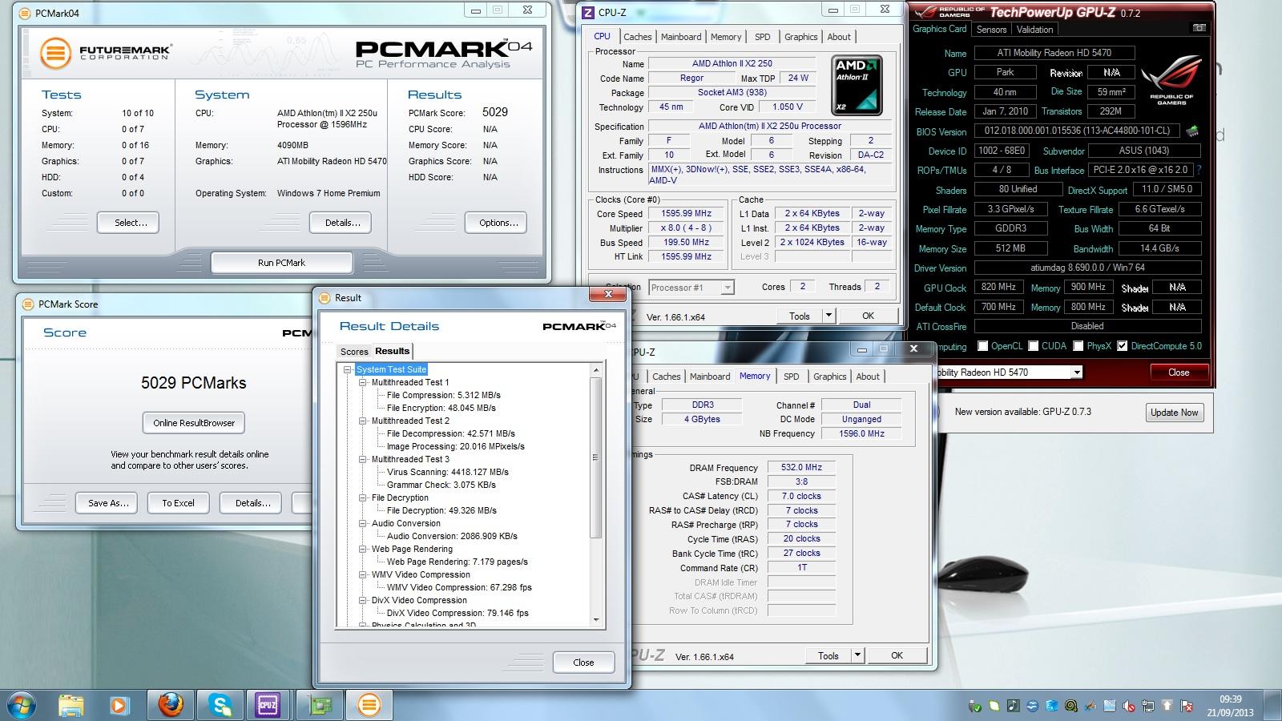
Task: Collapse the Multithreaded Test 2 node
Action: [363, 421]
